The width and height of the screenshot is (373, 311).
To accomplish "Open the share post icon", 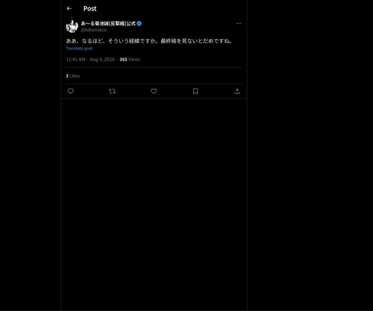I will (237, 91).
